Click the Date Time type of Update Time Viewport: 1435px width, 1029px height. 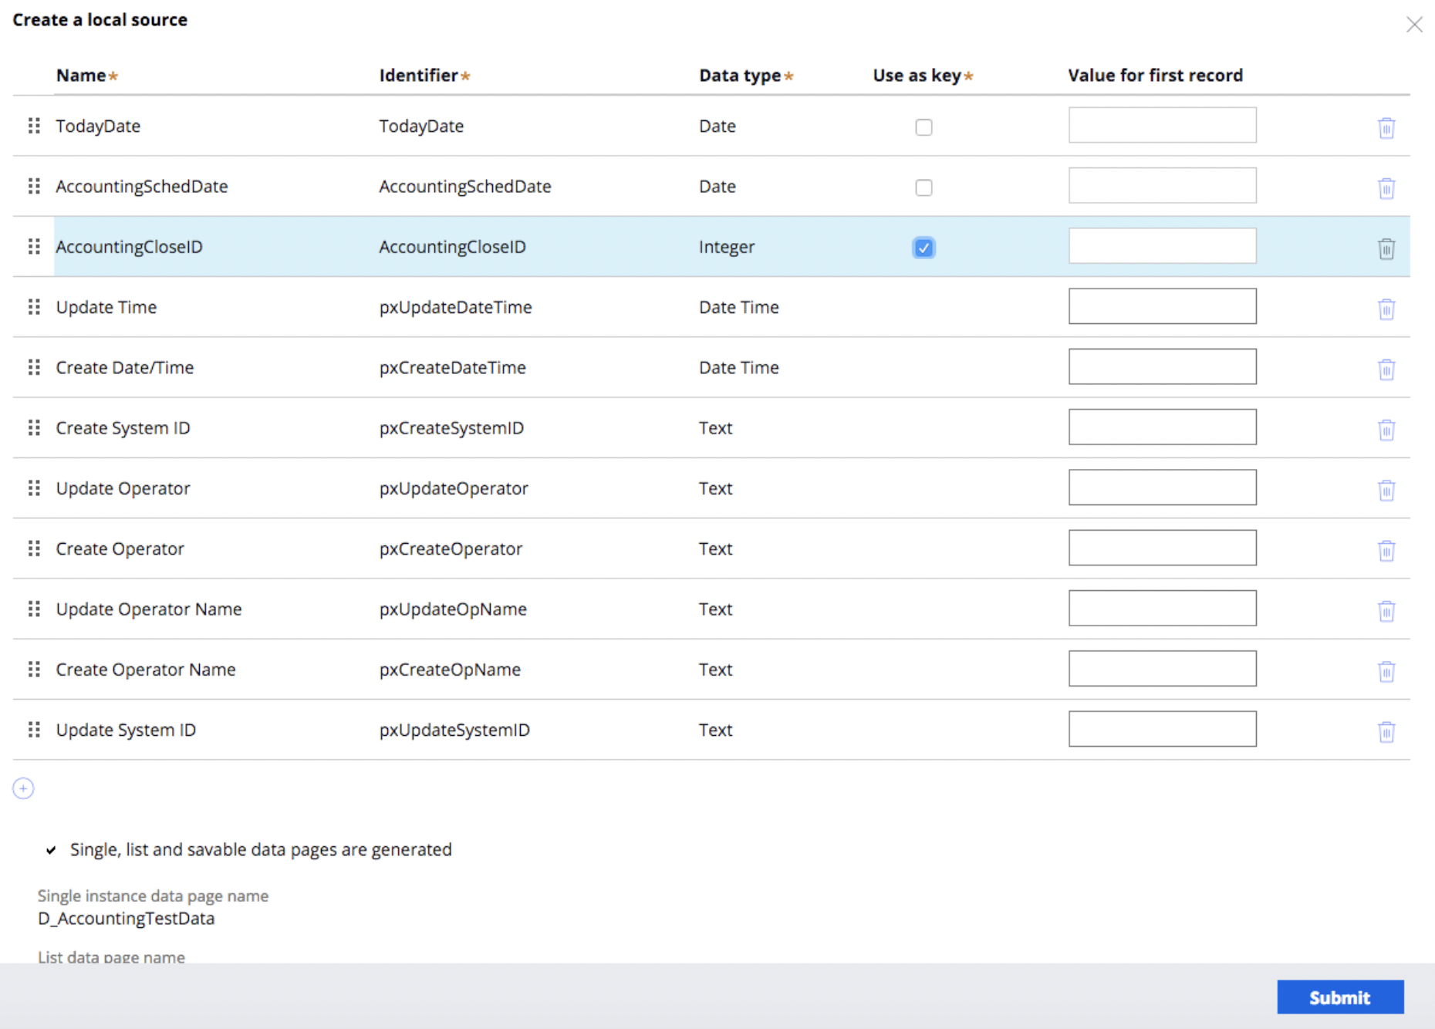(x=739, y=307)
